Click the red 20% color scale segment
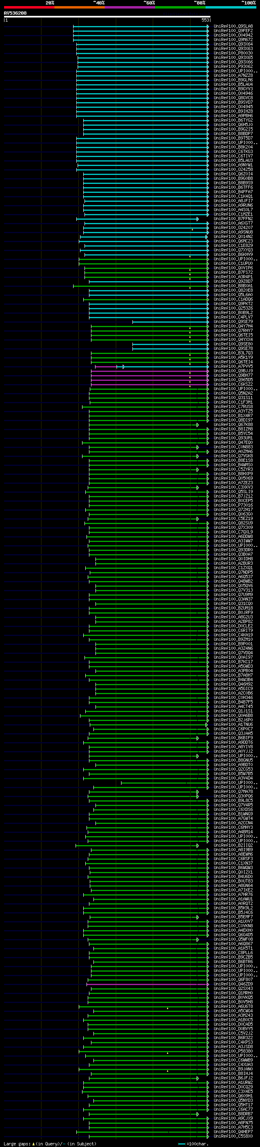This screenshot has height=1147, width=260. pyautogui.click(x=29, y=8)
